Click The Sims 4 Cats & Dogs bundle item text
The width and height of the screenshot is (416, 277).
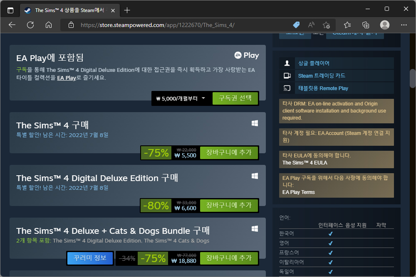(176, 241)
